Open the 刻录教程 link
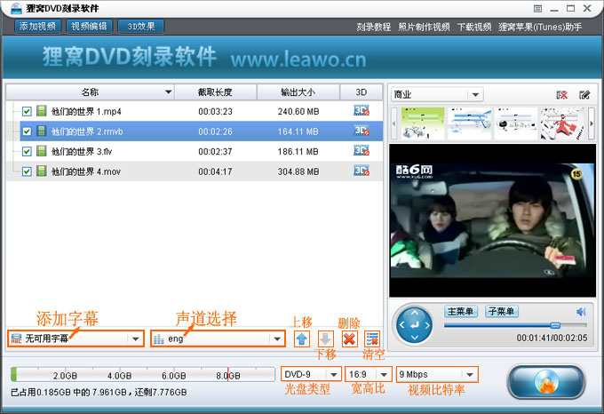Image resolution: width=604 pixels, height=414 pixels. 373,27
